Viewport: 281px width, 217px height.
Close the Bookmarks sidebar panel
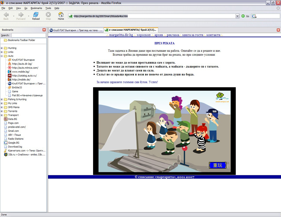[44, 30]
